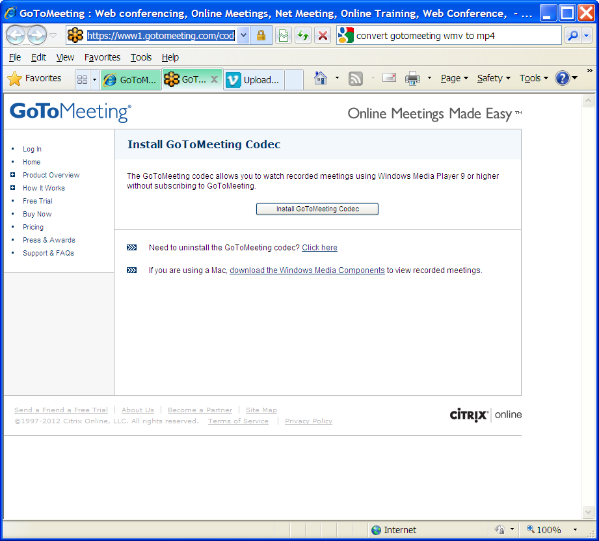The height and width of the screenshot is (541, 599).
Task: View the security padlock report
Action: pyautogui.click(x=261, y=36)
